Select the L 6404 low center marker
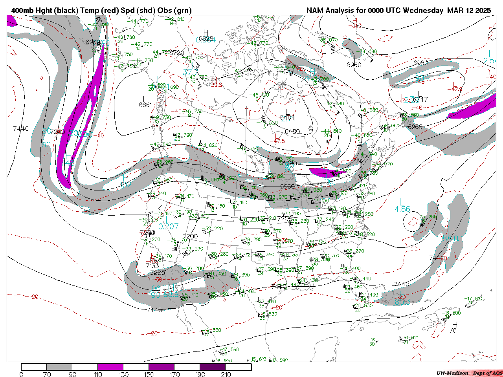The image size is (503, 377). pyautogui.click(x=288, y=115)
